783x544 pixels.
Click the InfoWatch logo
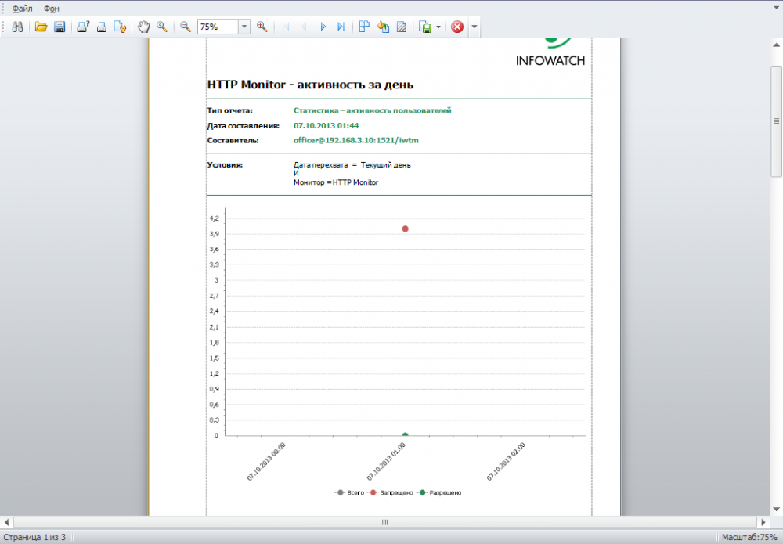click(550, 52)
